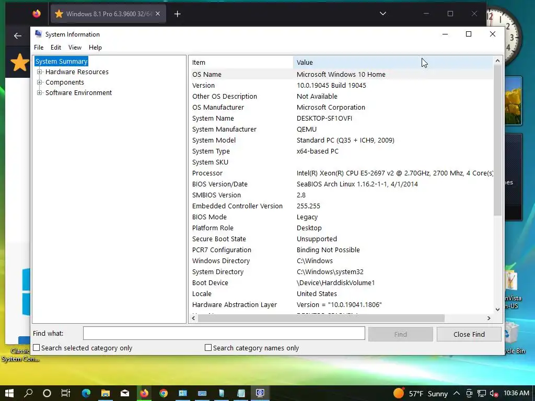
Task: Click the weather sun icon in taskbar
Action: coord(399,393)
